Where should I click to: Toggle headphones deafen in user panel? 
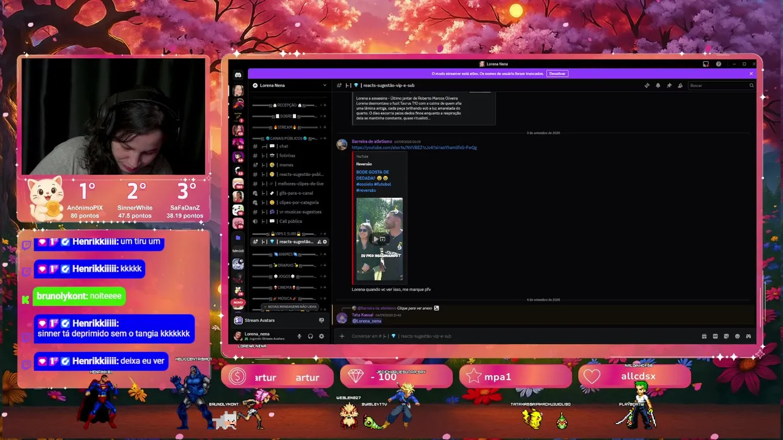pyautogui.click(x=310, y=336)
